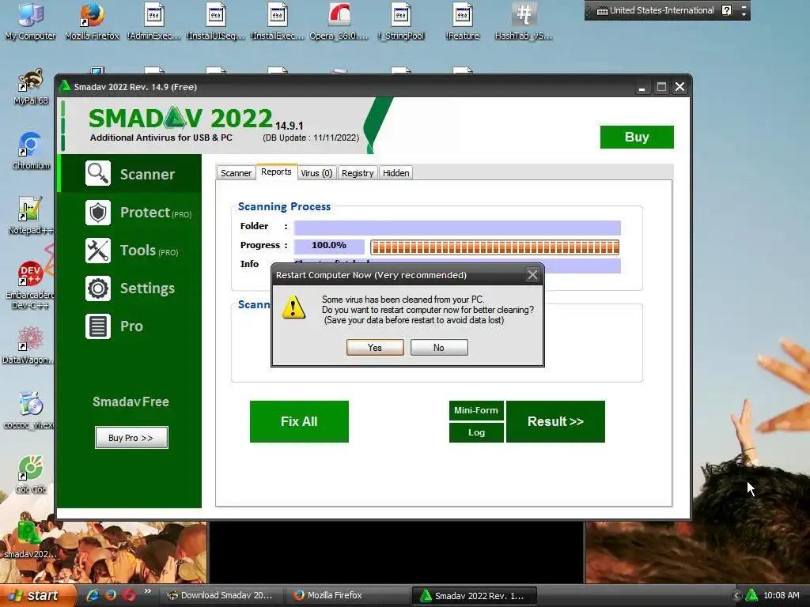The image size is (810, 607).
Task: Expand the quick launch overflow chevron
Action: (x=148, y=591)
